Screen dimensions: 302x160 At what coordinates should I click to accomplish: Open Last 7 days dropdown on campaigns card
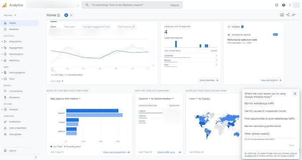tap(145, 152)
